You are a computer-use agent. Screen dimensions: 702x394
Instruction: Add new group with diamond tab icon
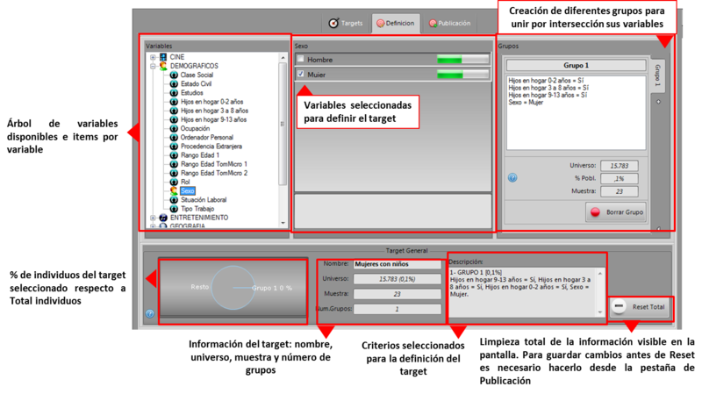coord(658,100)
